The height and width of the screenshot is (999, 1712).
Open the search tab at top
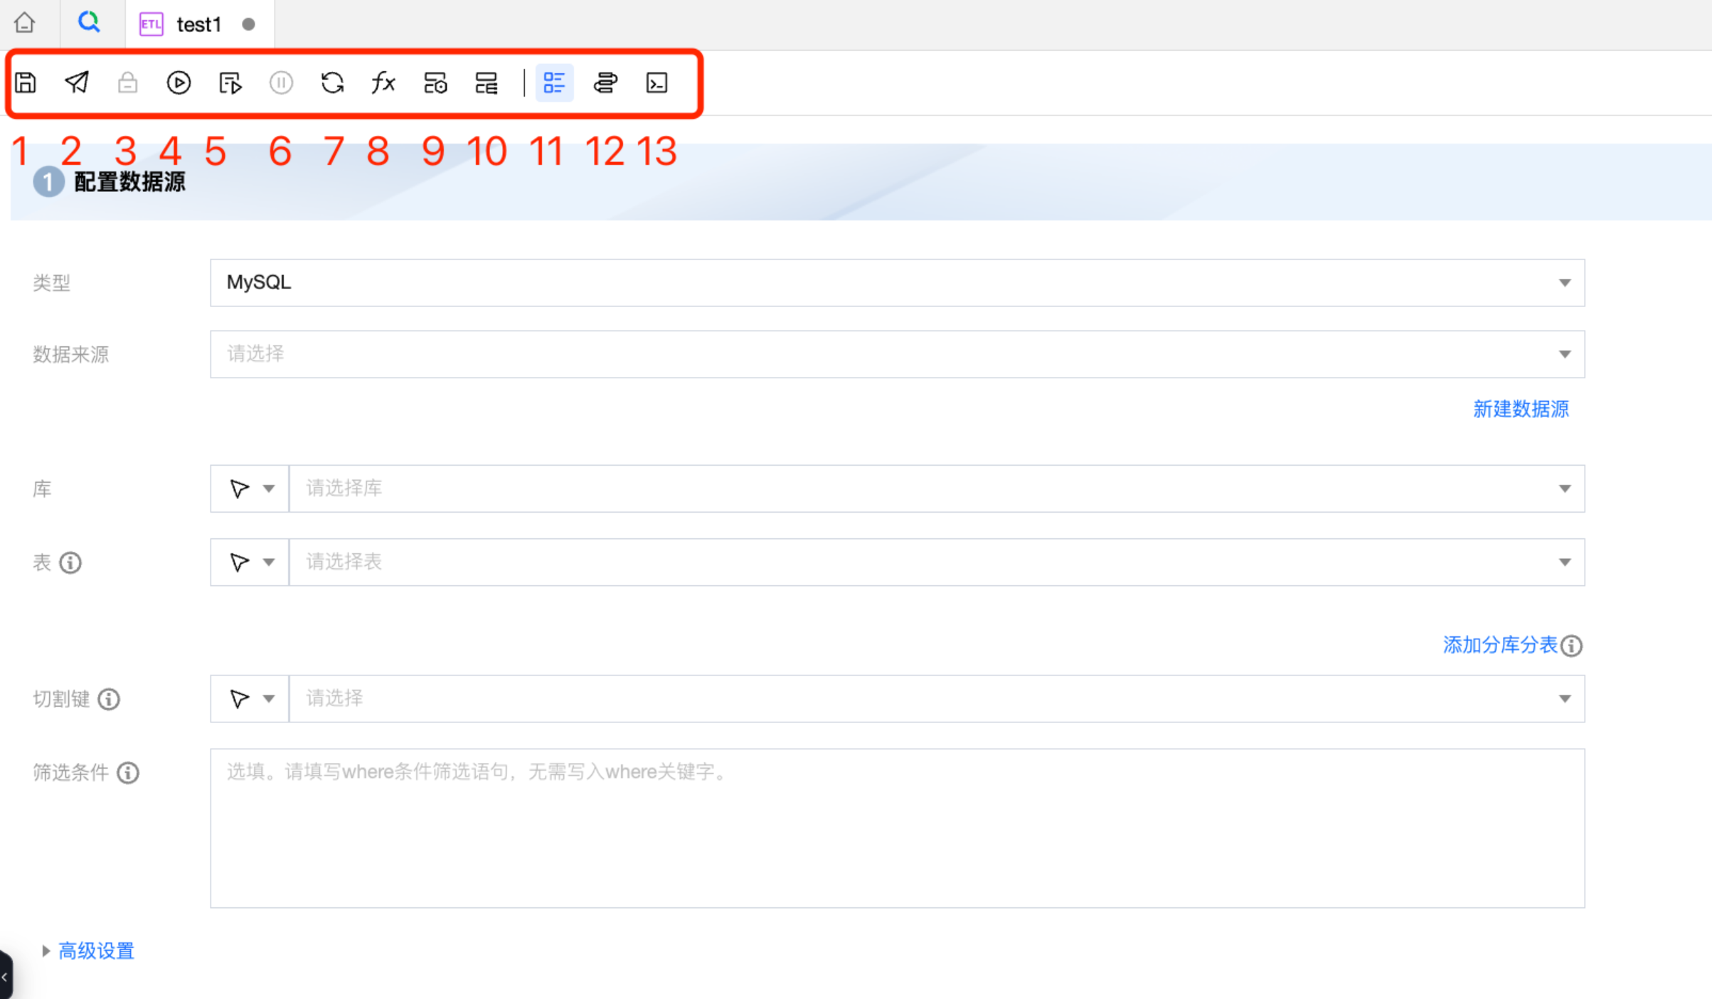click(x=89, y=23)
